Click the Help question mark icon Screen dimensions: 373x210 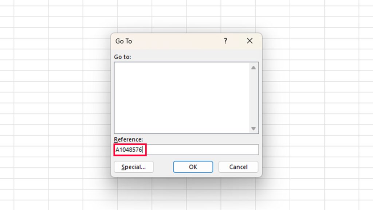pyautogui.click(x=225, y=41)
